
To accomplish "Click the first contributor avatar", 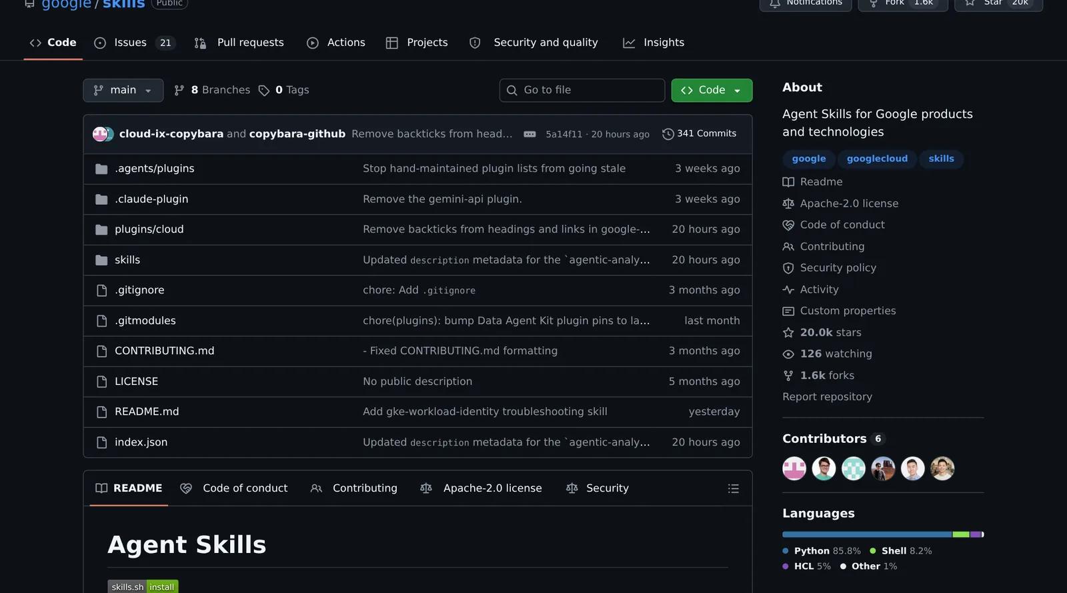I will [794, 469].
